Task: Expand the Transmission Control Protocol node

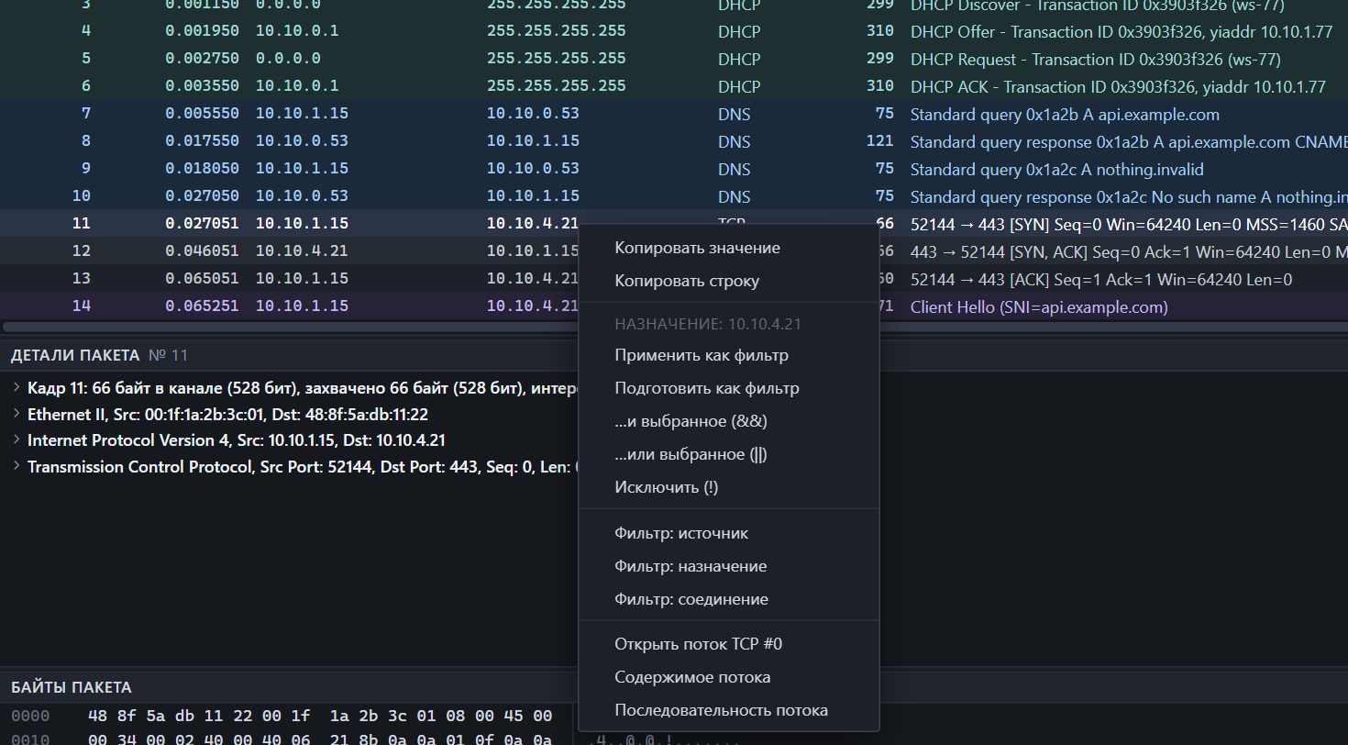Action: (x=17, y=466)
